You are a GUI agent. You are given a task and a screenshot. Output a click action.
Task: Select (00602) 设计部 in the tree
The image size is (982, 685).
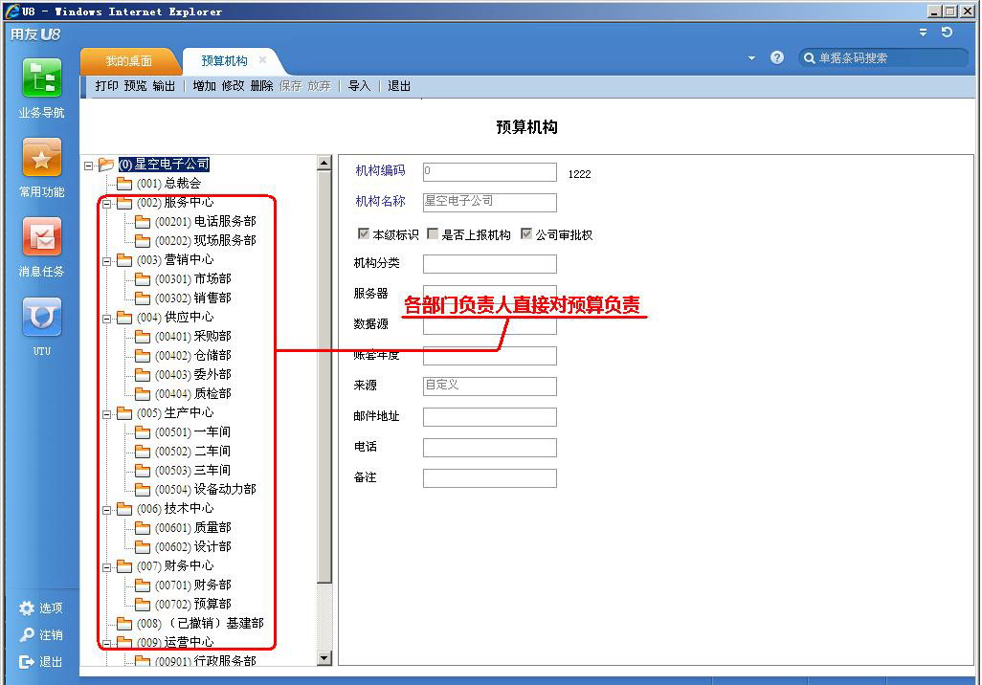[193, 547]
